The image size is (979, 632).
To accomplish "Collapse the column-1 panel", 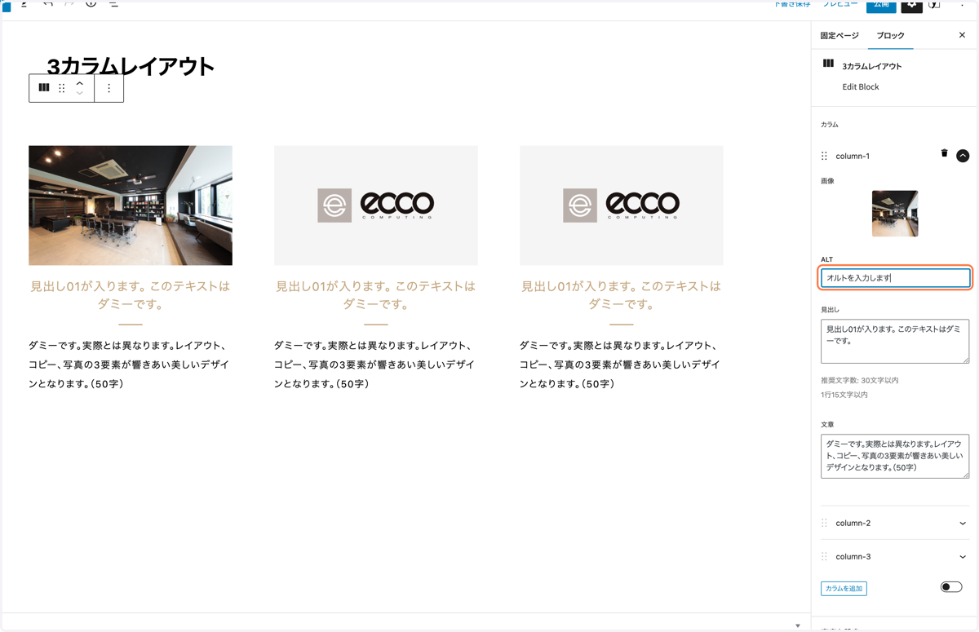I will tap(963, 156).
